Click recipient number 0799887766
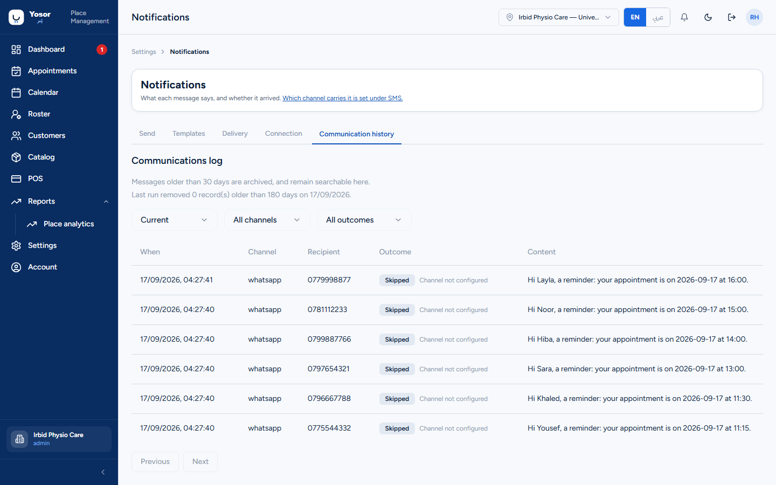This screenshot has width=776, height=485. pyautogui.click(x=329, y=339)
